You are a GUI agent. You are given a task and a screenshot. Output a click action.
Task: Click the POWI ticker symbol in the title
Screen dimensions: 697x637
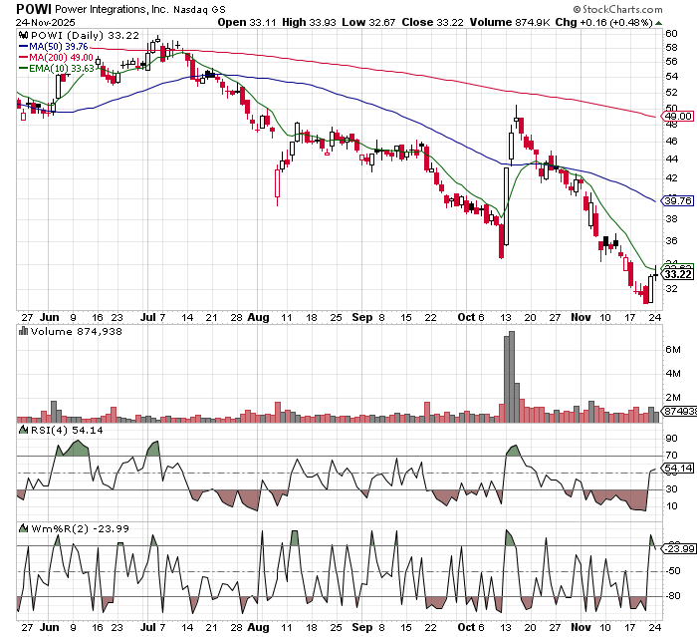tap(34, 9)
